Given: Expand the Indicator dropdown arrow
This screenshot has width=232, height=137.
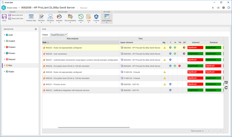Looking at the screenshot, I should pos(59,23).
